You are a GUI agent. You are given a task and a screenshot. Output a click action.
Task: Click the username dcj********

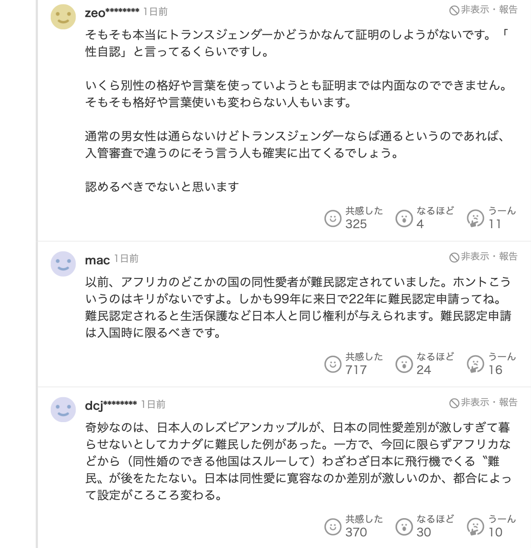pos(111,405)
